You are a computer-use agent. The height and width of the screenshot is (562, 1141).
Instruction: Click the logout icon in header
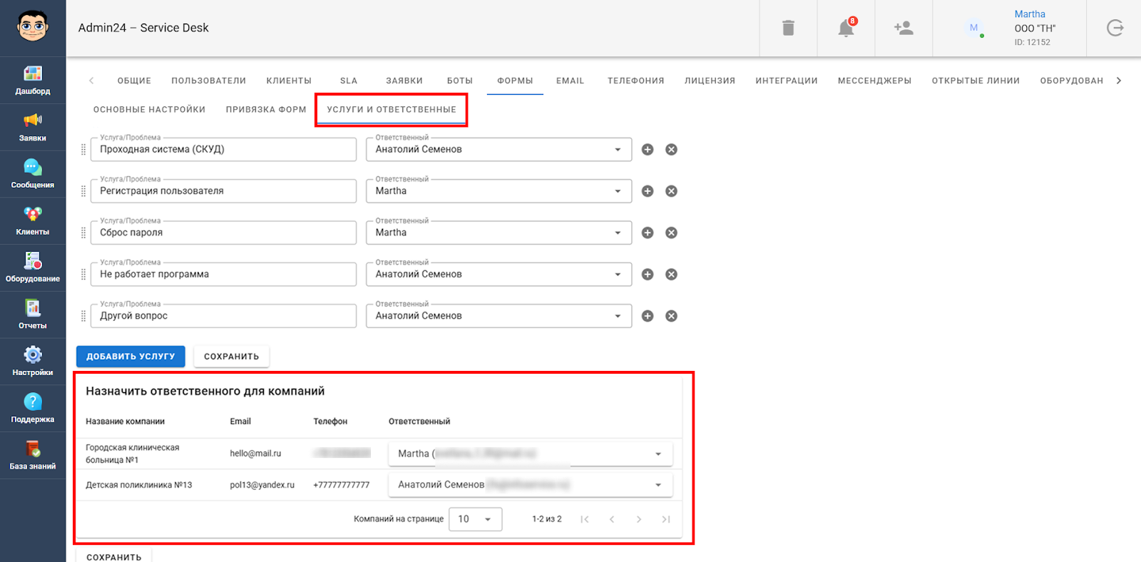(x=1115, y=29)
